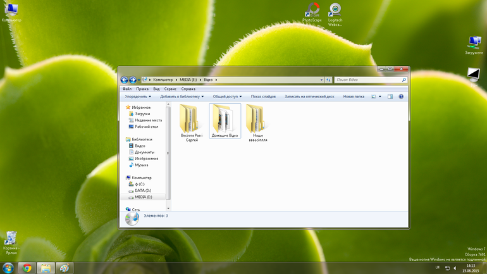Image resolution: width=487 pixels, height=274 pixels.
Task: Refresh the folder with the refresh button
Action: point(329,80)
